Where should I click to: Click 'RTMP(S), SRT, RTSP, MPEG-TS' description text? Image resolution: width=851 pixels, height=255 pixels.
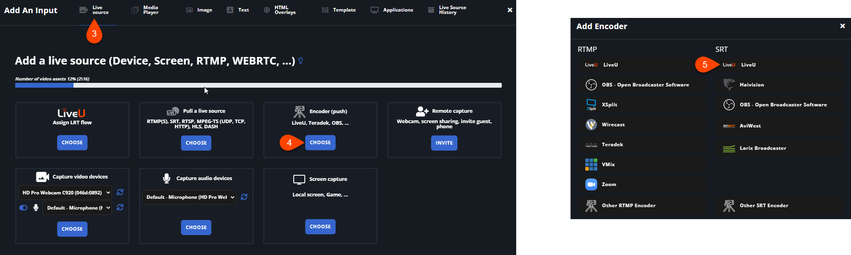click(x=196, y=124)
